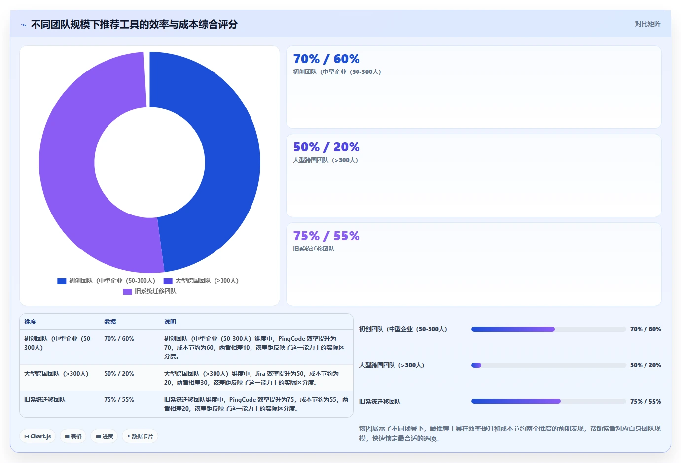Click table row label 旧系统迁移团队

pos(45,400)
